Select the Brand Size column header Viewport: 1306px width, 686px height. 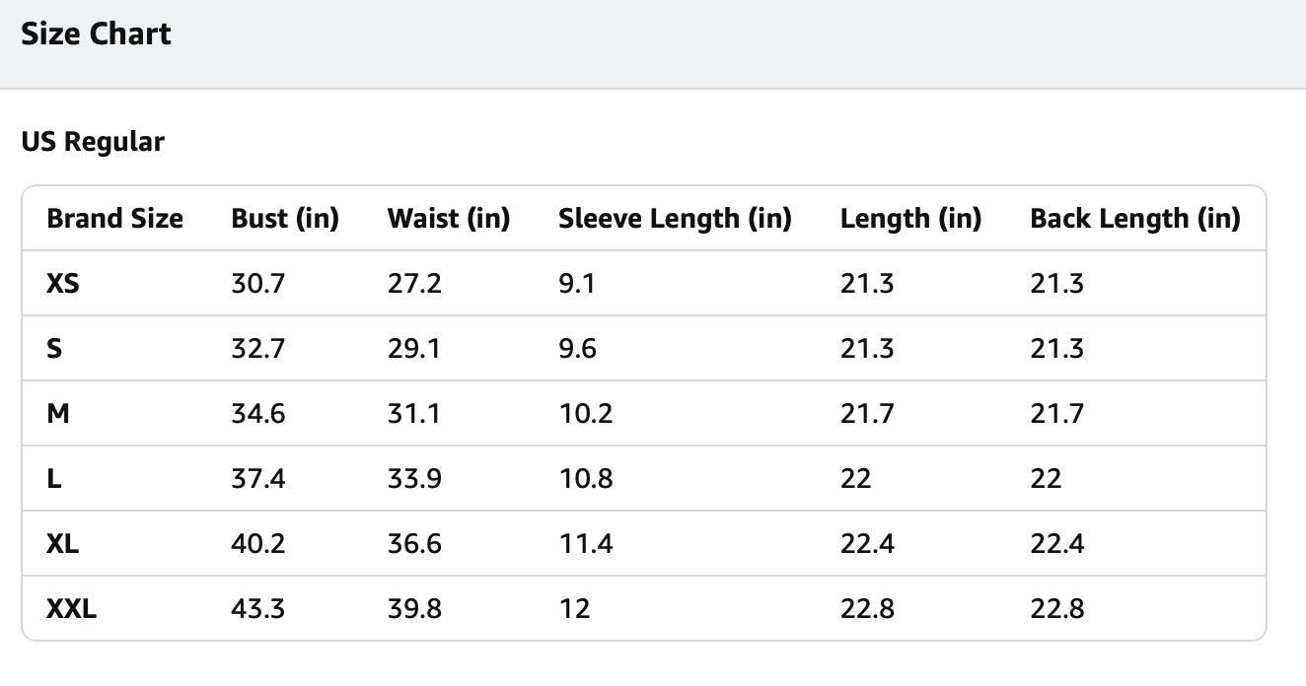114,219
